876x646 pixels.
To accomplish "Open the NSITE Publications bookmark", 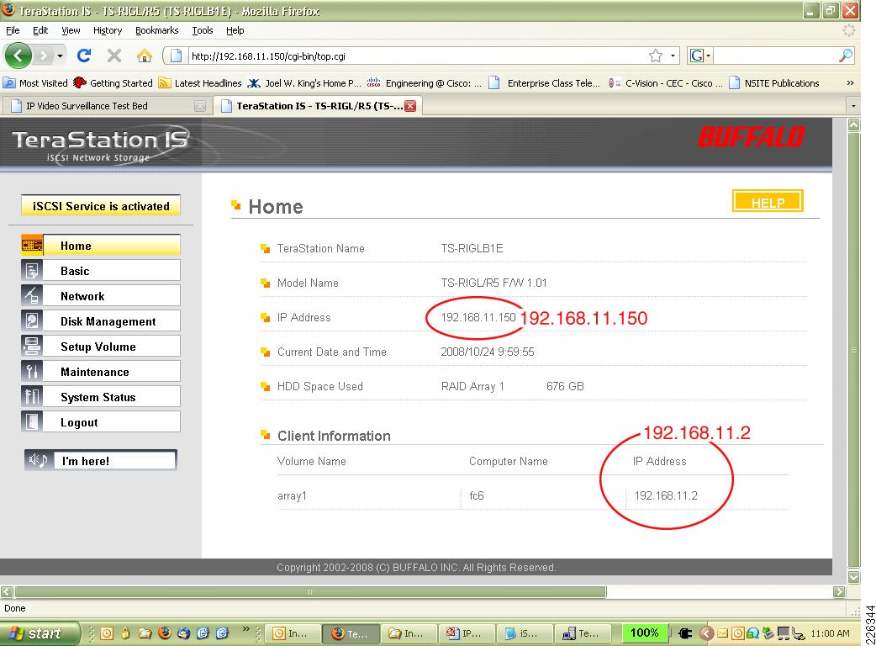I will (774, 83).
